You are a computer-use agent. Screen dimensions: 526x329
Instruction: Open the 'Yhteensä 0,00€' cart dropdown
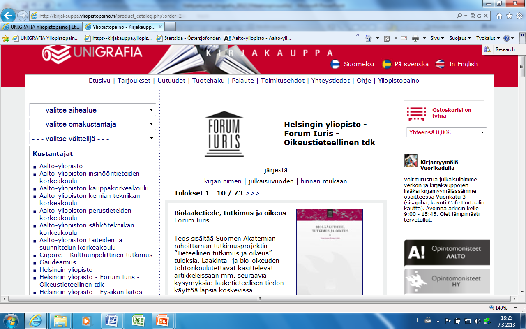pyautogui.click(x=447, y=132)
